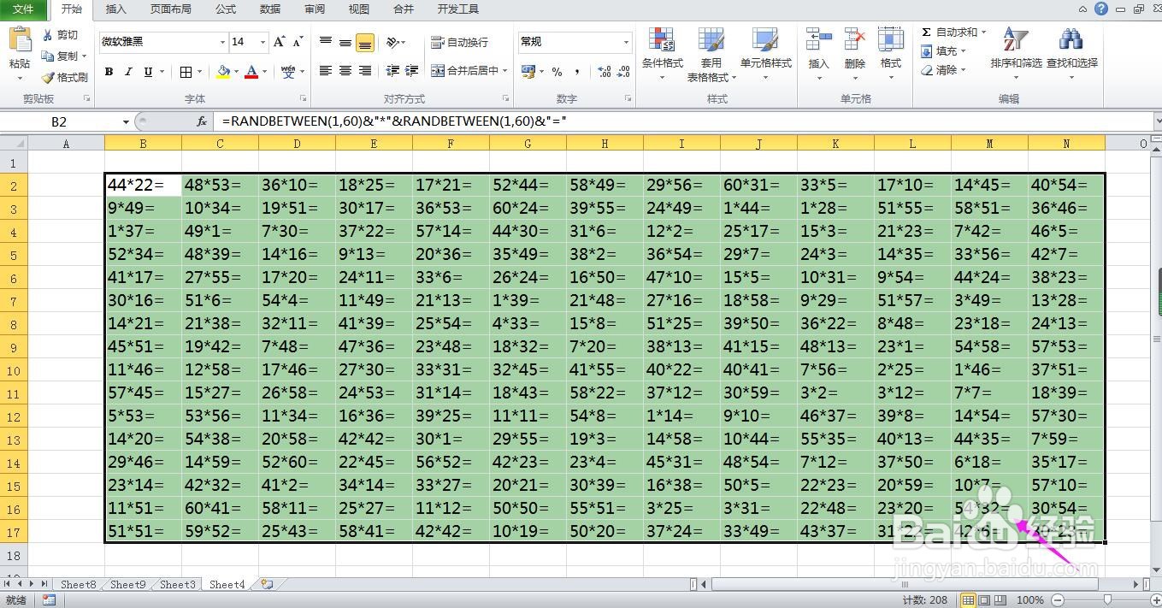Click the zoom slider handle
1162x608 pixels.
pyautogui.click(x=1107, y=600)
